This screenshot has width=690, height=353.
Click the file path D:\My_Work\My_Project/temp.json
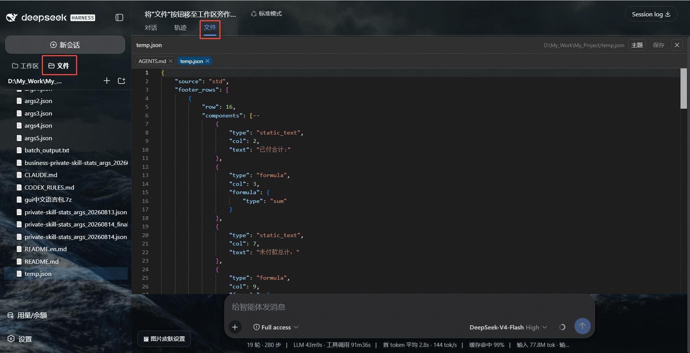[x=584, y=45]
